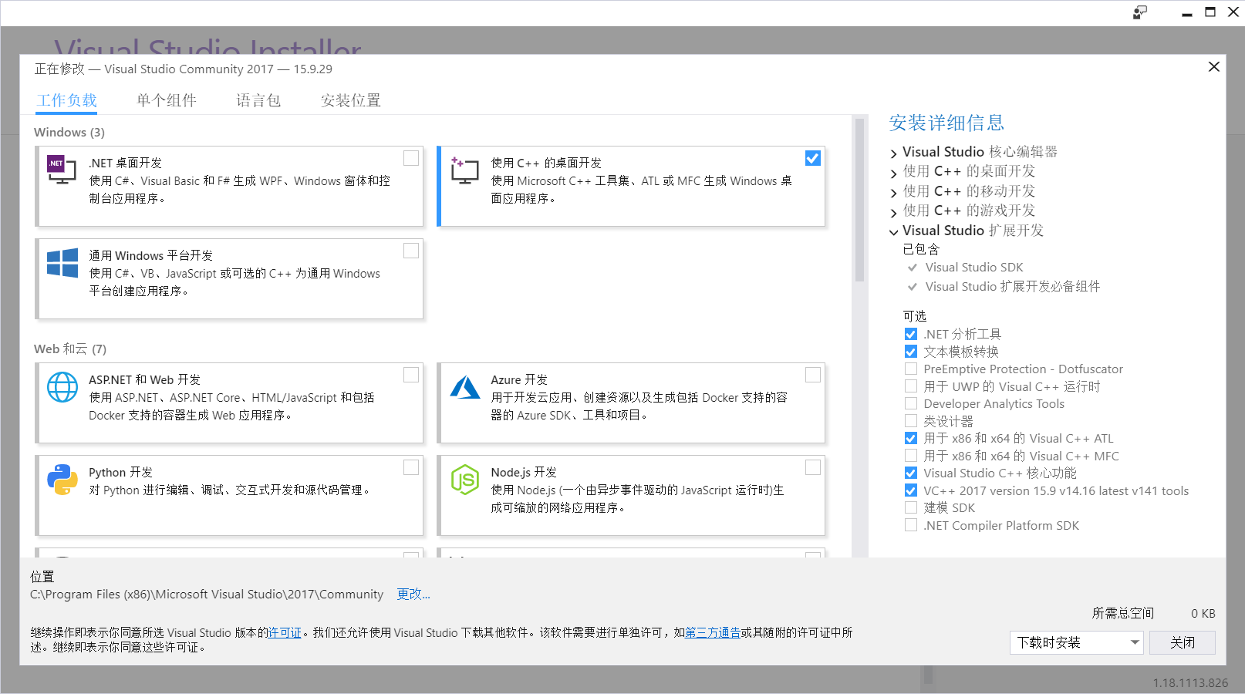Uncheck the 使用 C++ 的桌面开发 workload checkbox
The width and height of the screenshot is (1245, 694).
813,158
